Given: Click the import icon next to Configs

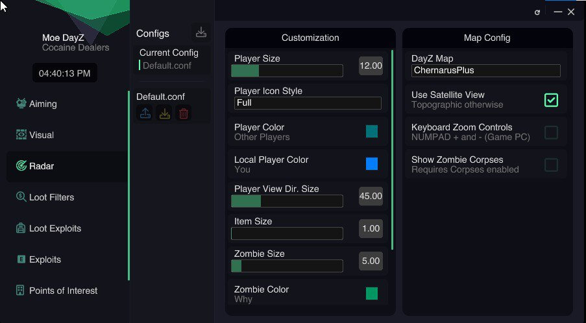Looking at the screenshot, I should click(x=201, y=32).
